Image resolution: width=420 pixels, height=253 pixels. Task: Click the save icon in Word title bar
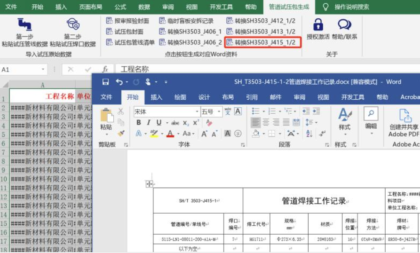click(x=105, y=82)
